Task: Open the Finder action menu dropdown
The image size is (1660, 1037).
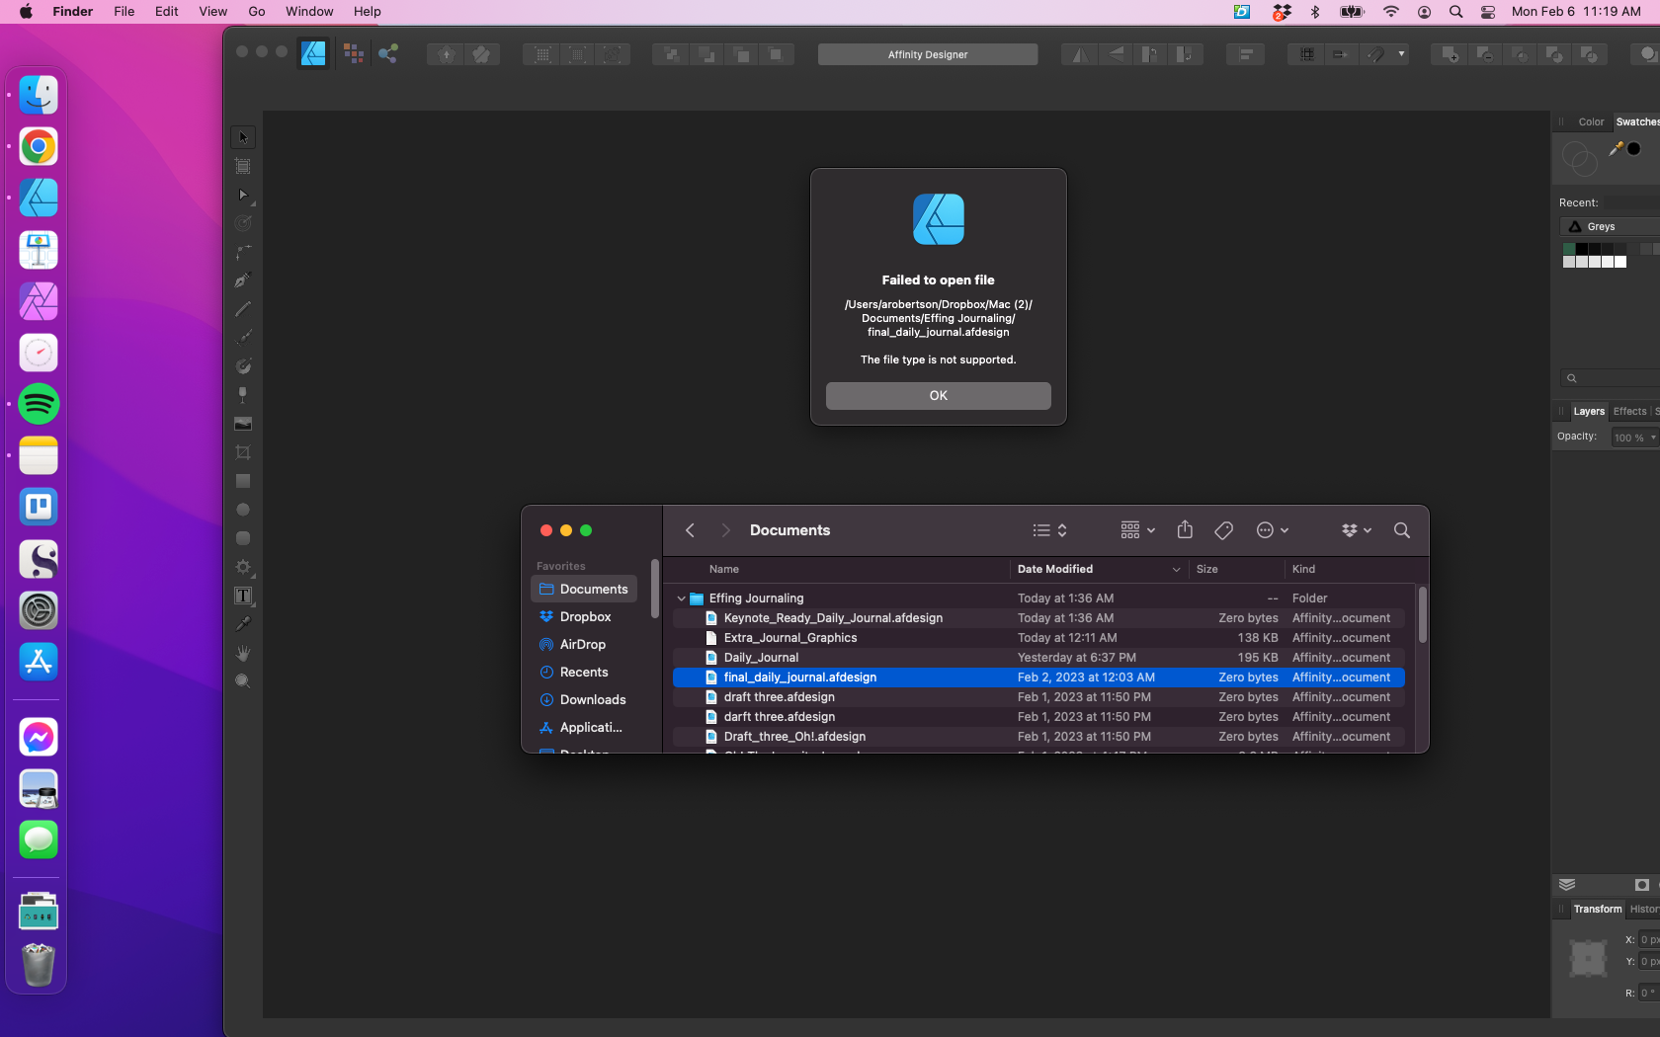Action: pyautogui.click(x=1272, y=530)
